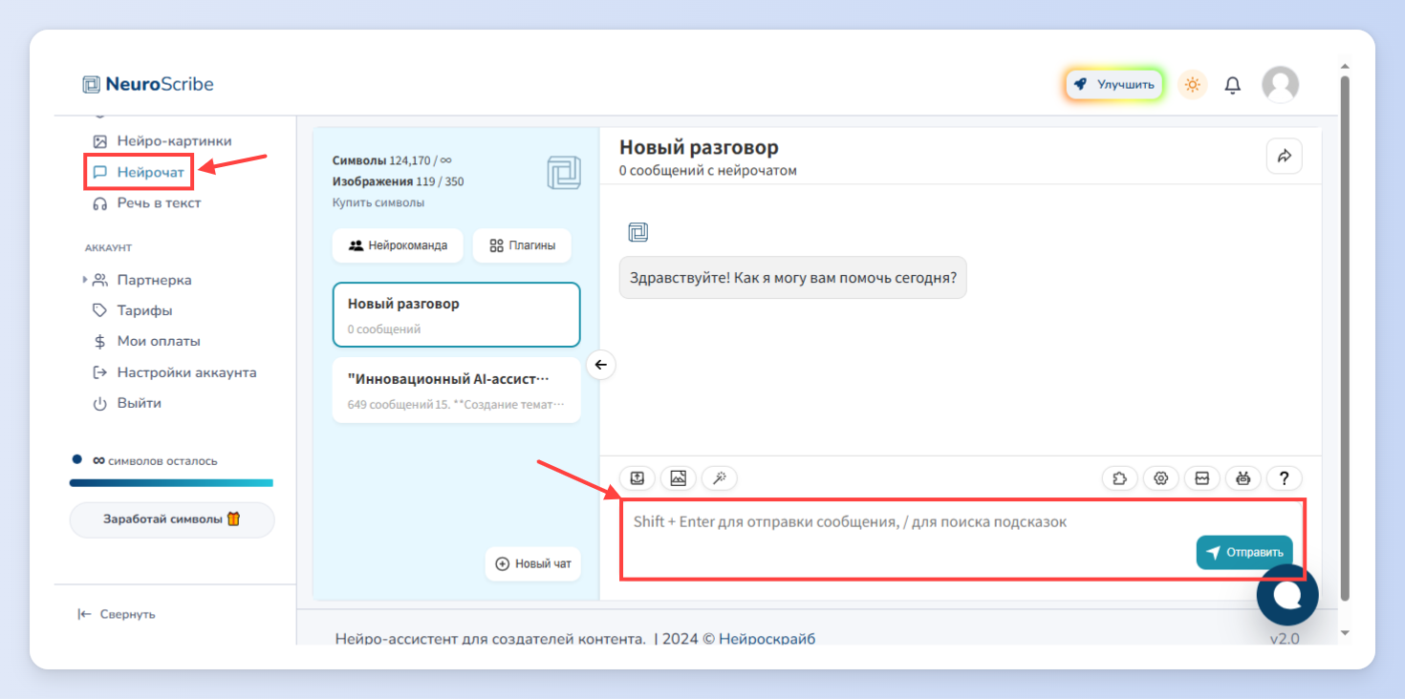Click the bot avatar icon above greeting

click(638, 231)
